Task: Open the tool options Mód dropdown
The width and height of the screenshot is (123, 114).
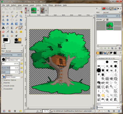Action: (x=14, y=51)
